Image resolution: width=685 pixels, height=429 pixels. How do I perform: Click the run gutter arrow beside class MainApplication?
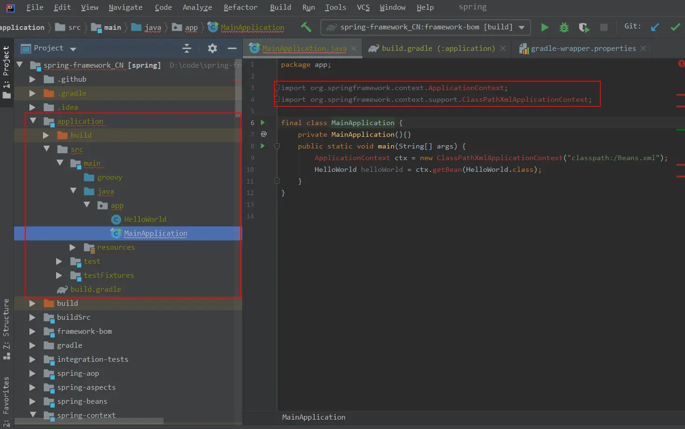[263, 122]
